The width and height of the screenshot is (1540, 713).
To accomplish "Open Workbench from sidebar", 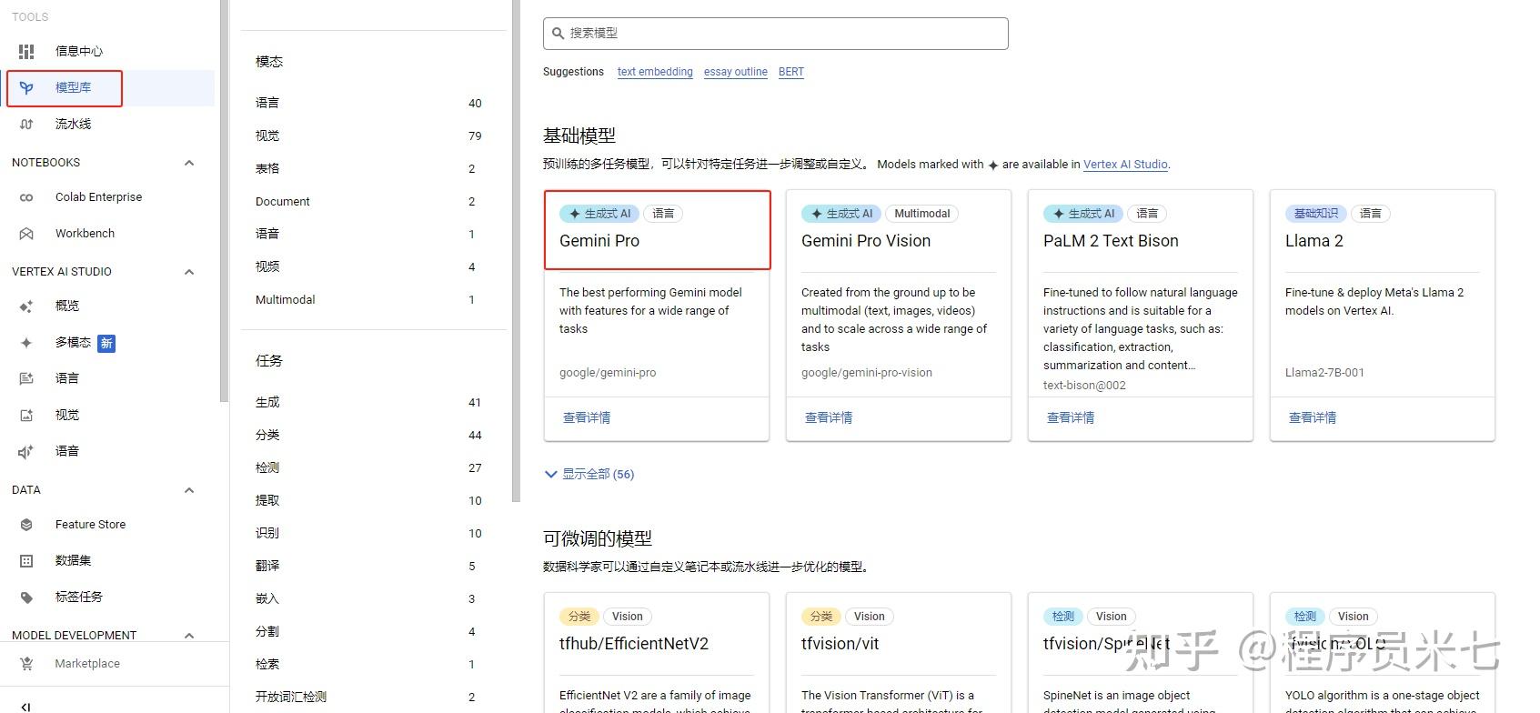I will tap(109, 234).
